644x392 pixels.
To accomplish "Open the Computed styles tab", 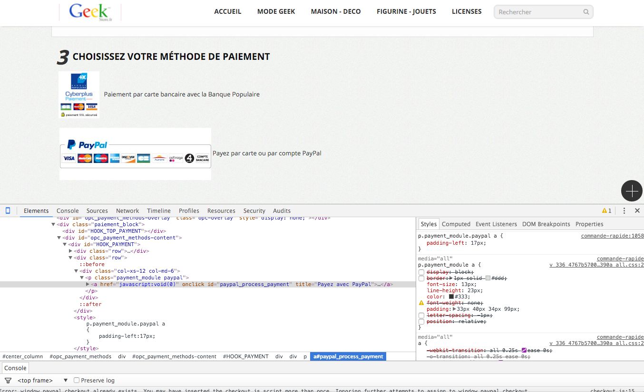I will pos(456,224).
